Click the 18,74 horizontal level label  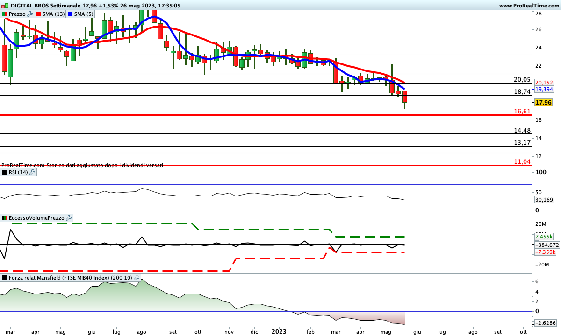(522, 92)
